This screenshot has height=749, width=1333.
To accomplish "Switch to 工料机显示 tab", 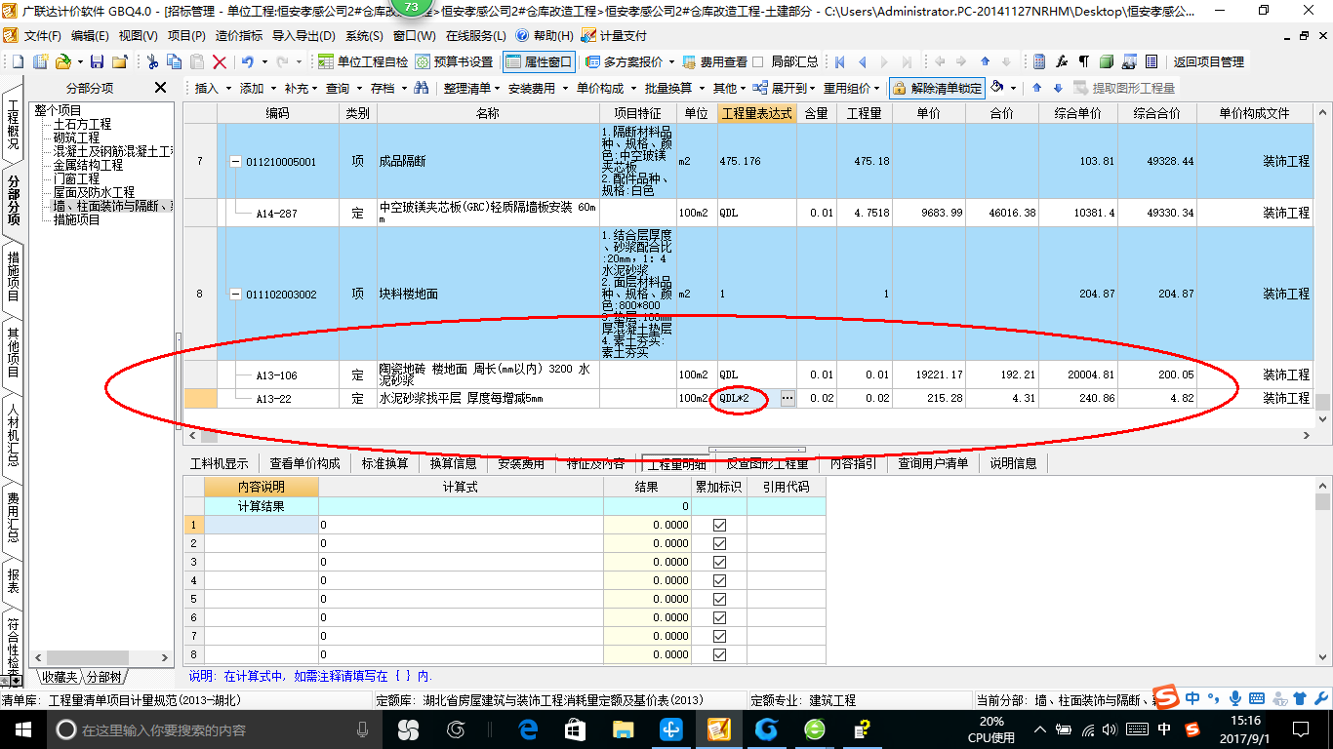I will pyautogui.click(x=220, y=463).
